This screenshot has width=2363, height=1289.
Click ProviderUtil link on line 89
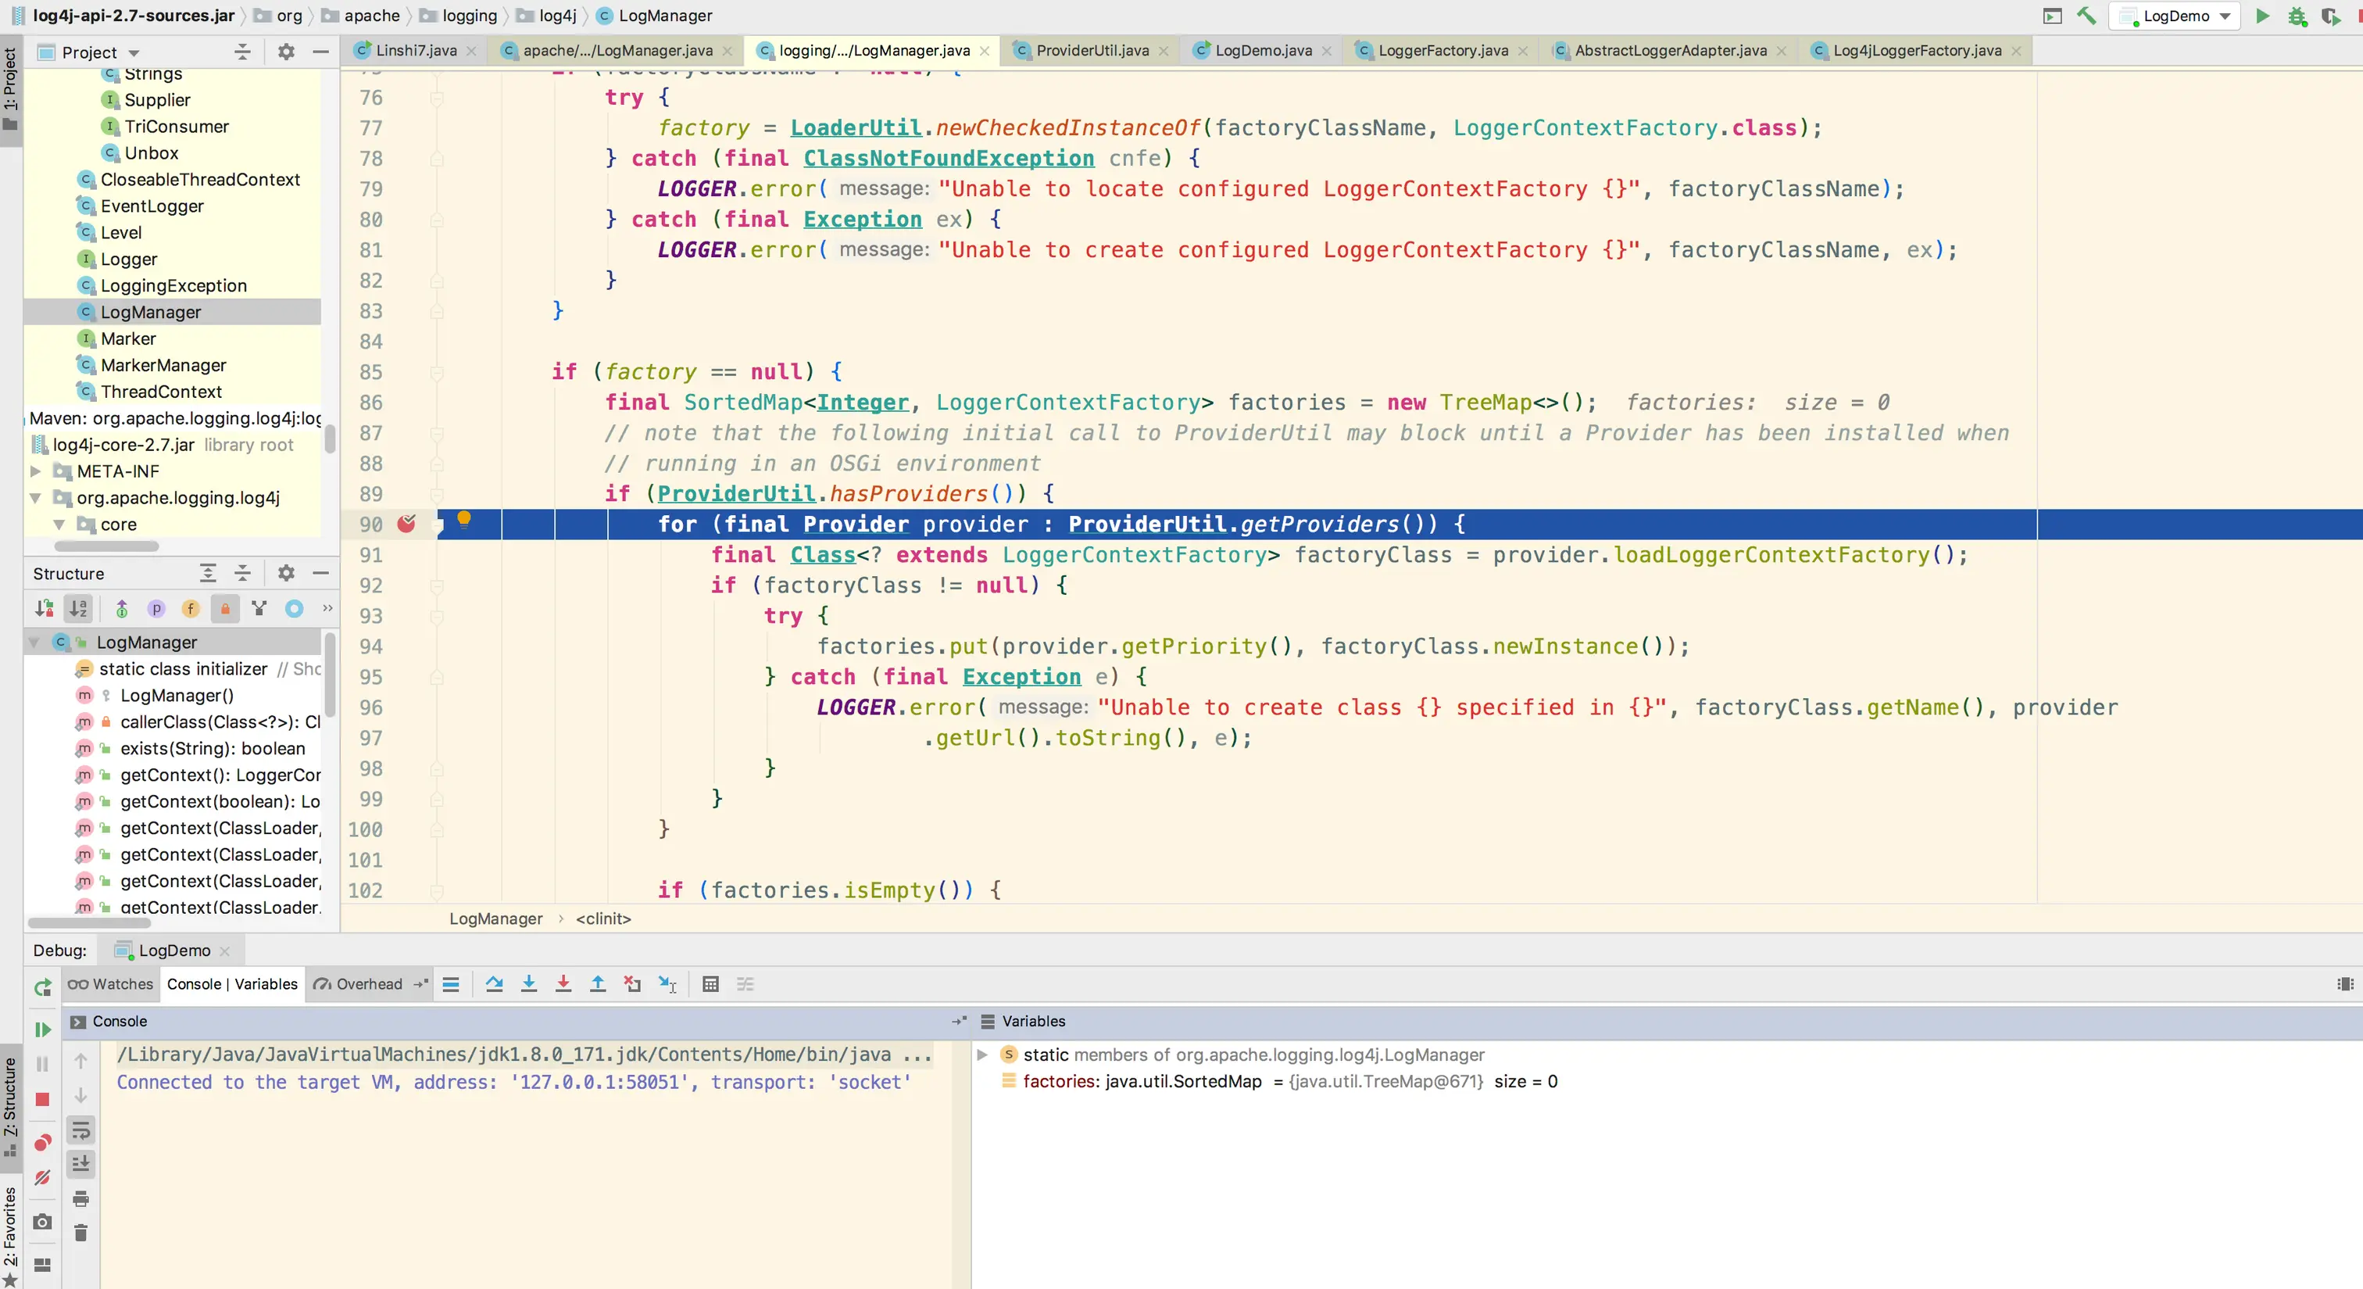[735, 493]
